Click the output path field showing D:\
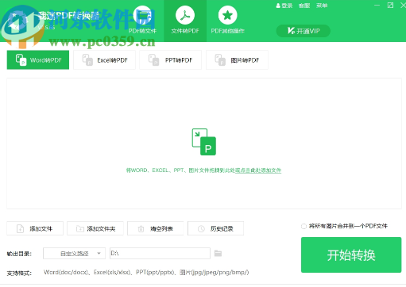 [160, 253]
